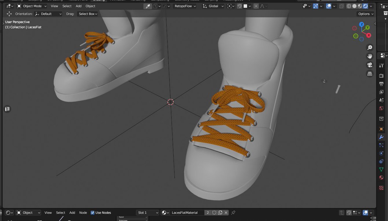This screenshot has width=388, height=221.
Task: Toggle the Use Nodes checkbox
Action: [92, 212]
